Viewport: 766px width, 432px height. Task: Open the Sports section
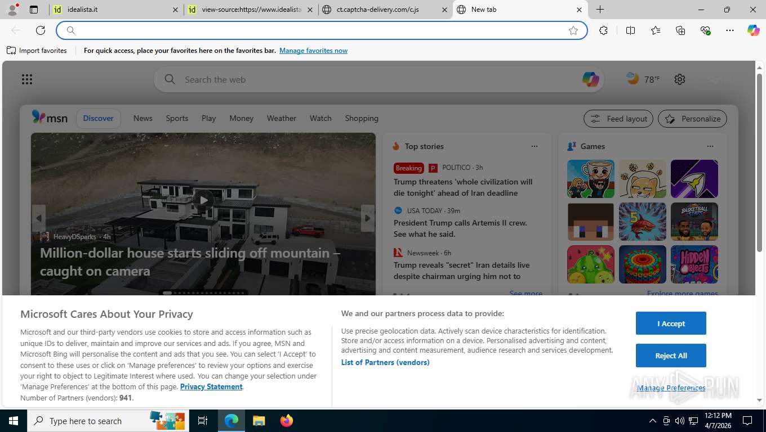pyautogui.click(x=177, y=118)
